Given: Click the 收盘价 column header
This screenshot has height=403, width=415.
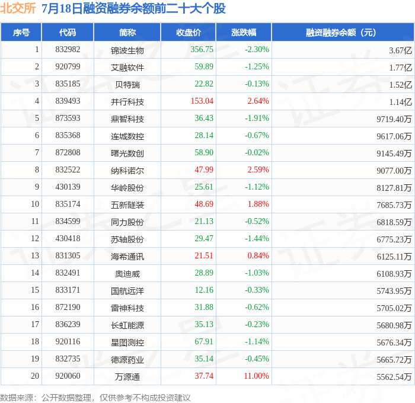Looking at the screenshot, I should point(189,32).
